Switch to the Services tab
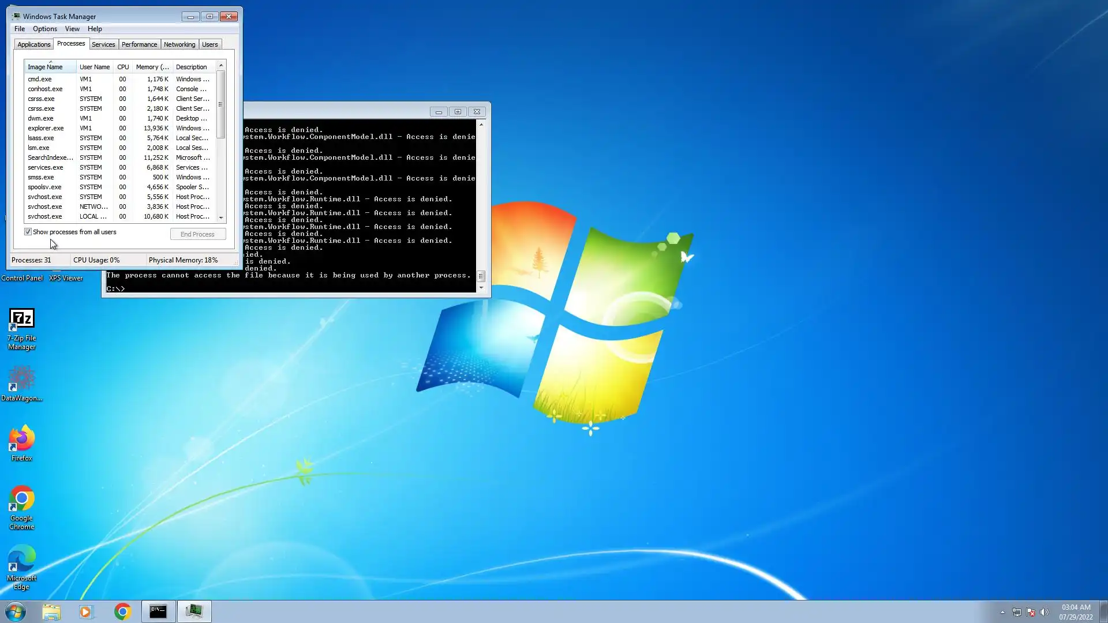This screenshot has height=623, width=1108. coord(103,44)
